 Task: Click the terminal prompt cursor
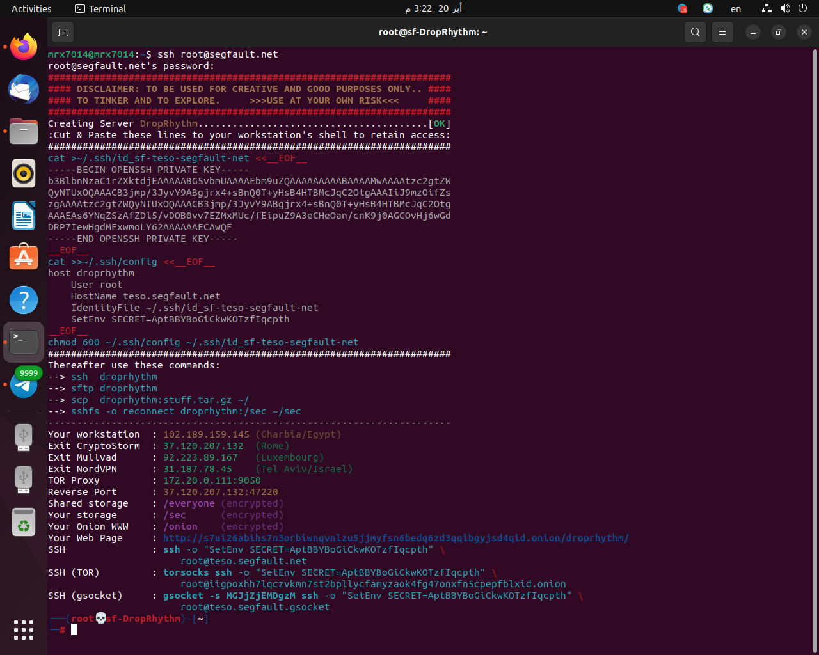[74, 630]
